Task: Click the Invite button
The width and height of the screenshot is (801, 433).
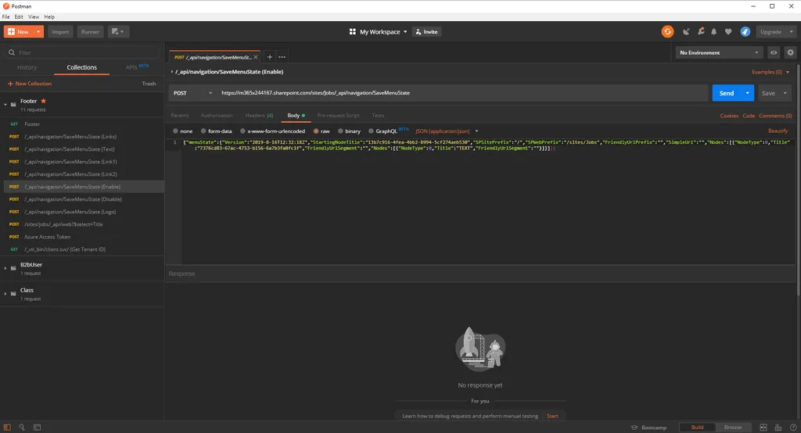Action: tap(426, 32)
